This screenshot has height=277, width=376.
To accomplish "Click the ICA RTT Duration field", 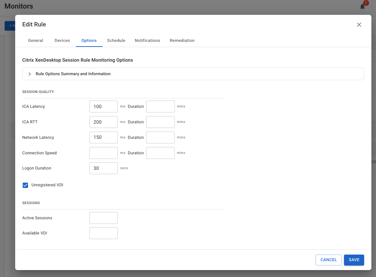I will 160,122.
